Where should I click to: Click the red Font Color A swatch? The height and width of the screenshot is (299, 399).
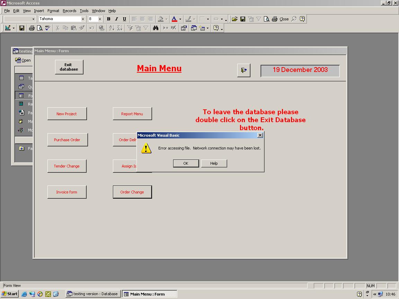[174, 19]
